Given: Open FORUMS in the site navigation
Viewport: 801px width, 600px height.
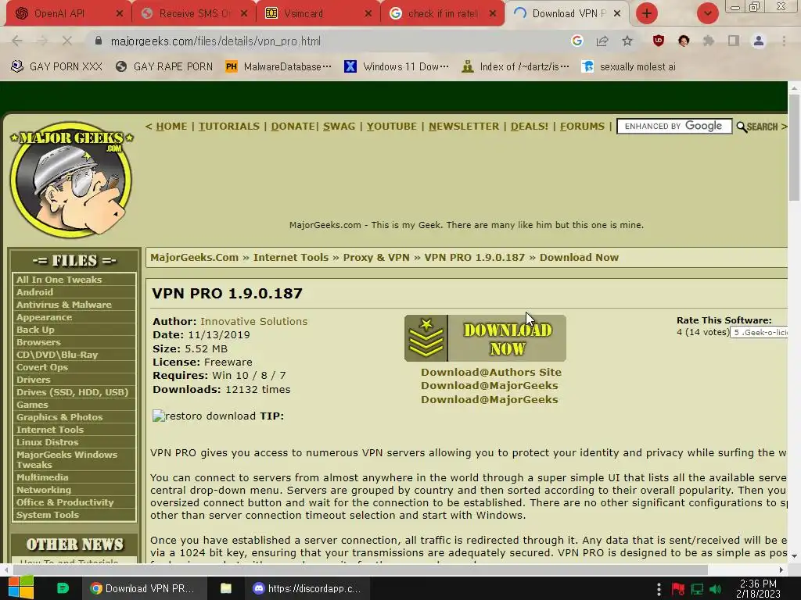Looking at the screenshot, I should point(582,126).
